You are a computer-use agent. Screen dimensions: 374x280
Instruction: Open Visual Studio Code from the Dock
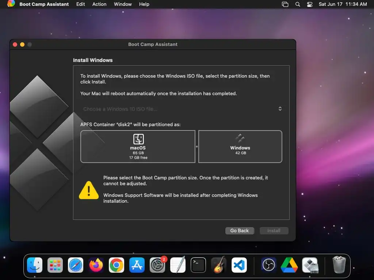point(239,265)
